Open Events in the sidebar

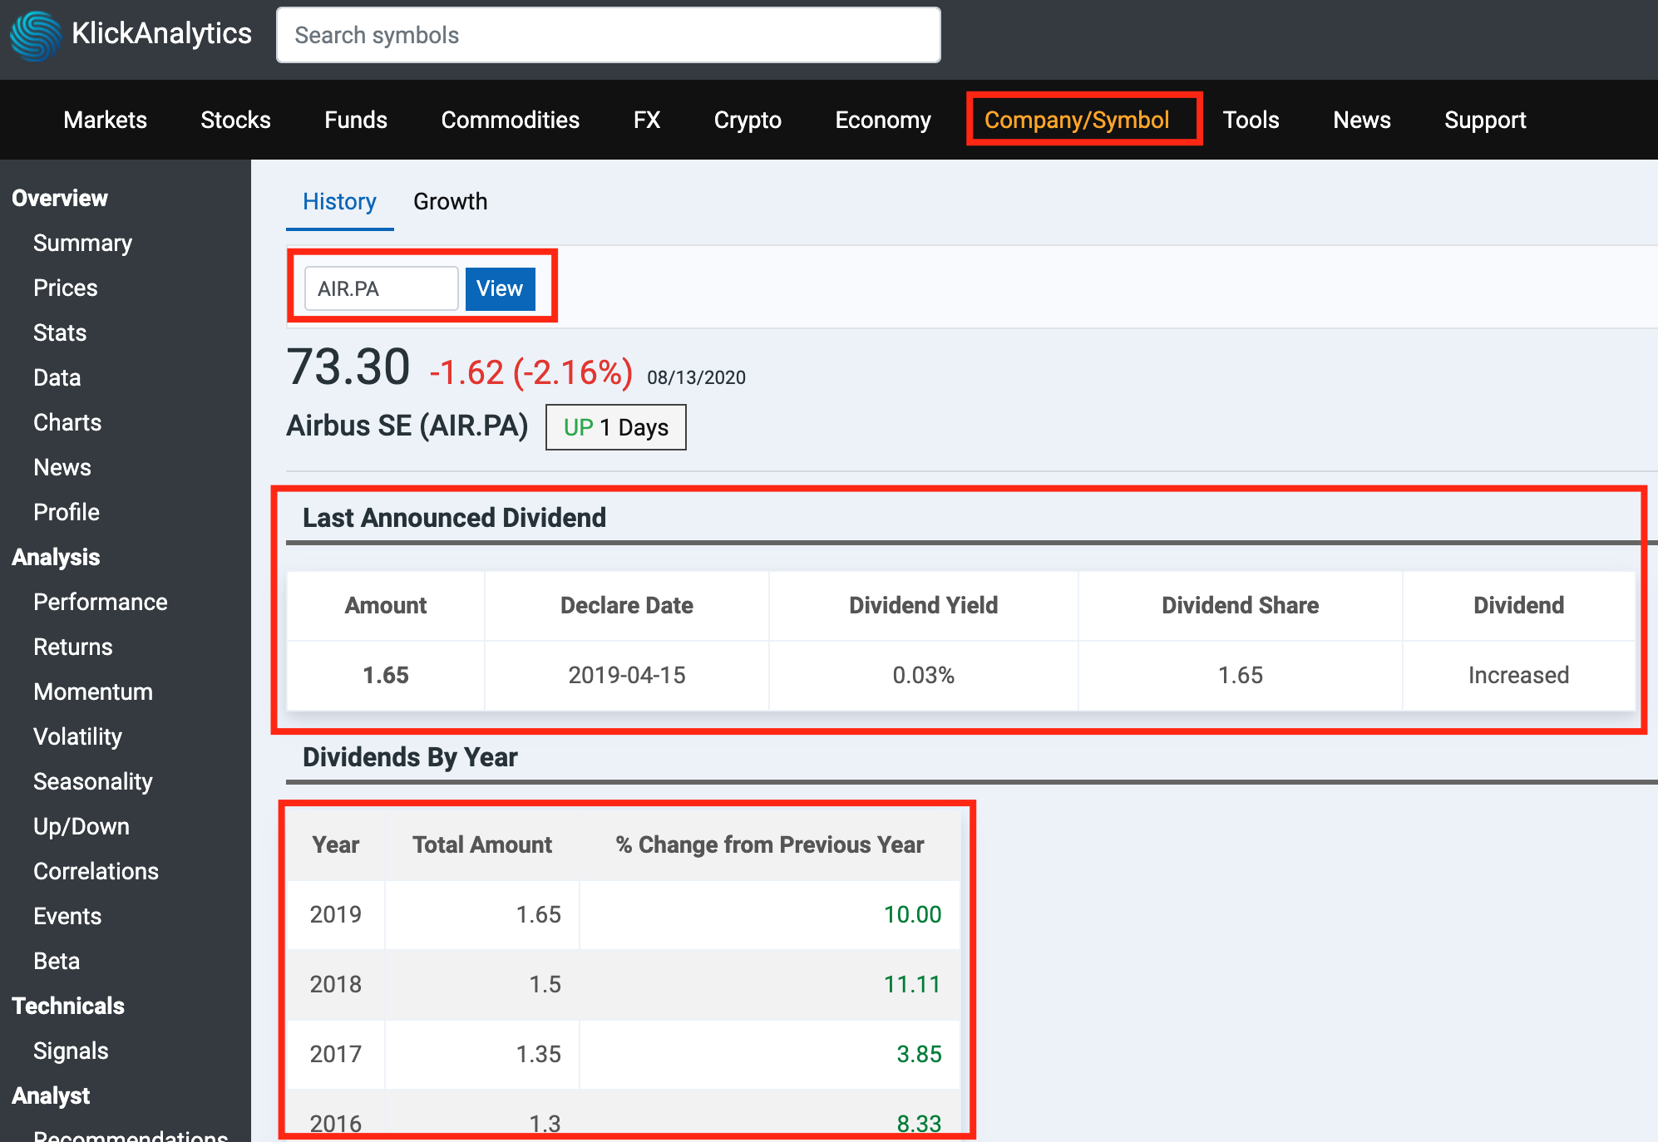click(67, 916)
